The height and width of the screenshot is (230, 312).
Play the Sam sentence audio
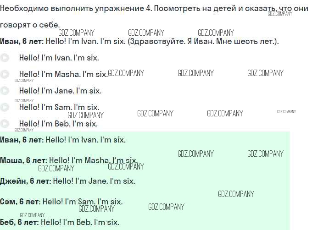pos(5,107)
